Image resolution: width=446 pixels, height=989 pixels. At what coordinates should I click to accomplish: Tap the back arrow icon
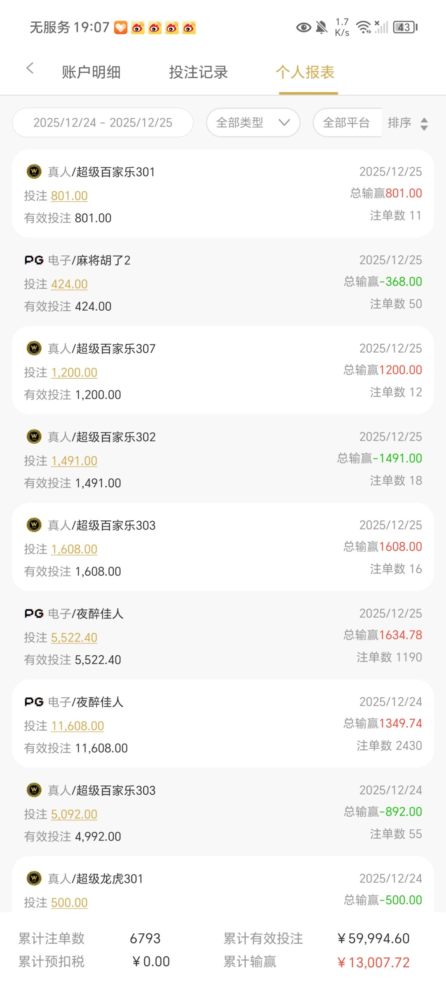(x=30, y=68)
